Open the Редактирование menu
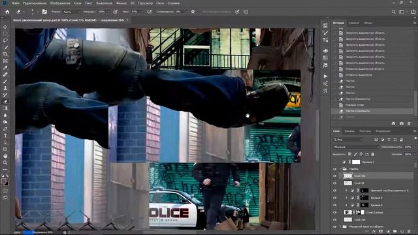 pyautogui.click(x=35, y=3)
